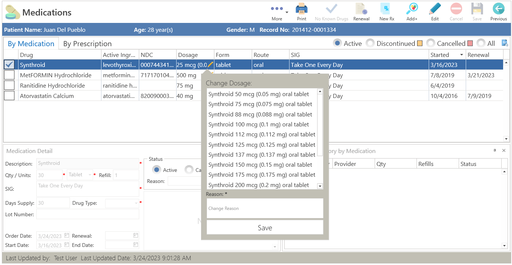Switch to the By Medication tab
The width and height of the screenshot is (512, 265).
(31, 44)
